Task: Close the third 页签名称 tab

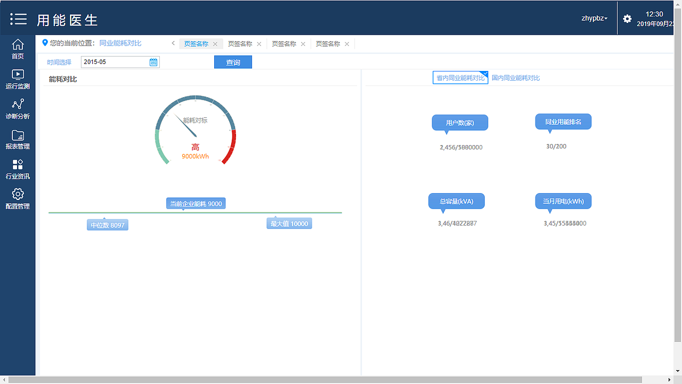Action: (x=303, y=44)
